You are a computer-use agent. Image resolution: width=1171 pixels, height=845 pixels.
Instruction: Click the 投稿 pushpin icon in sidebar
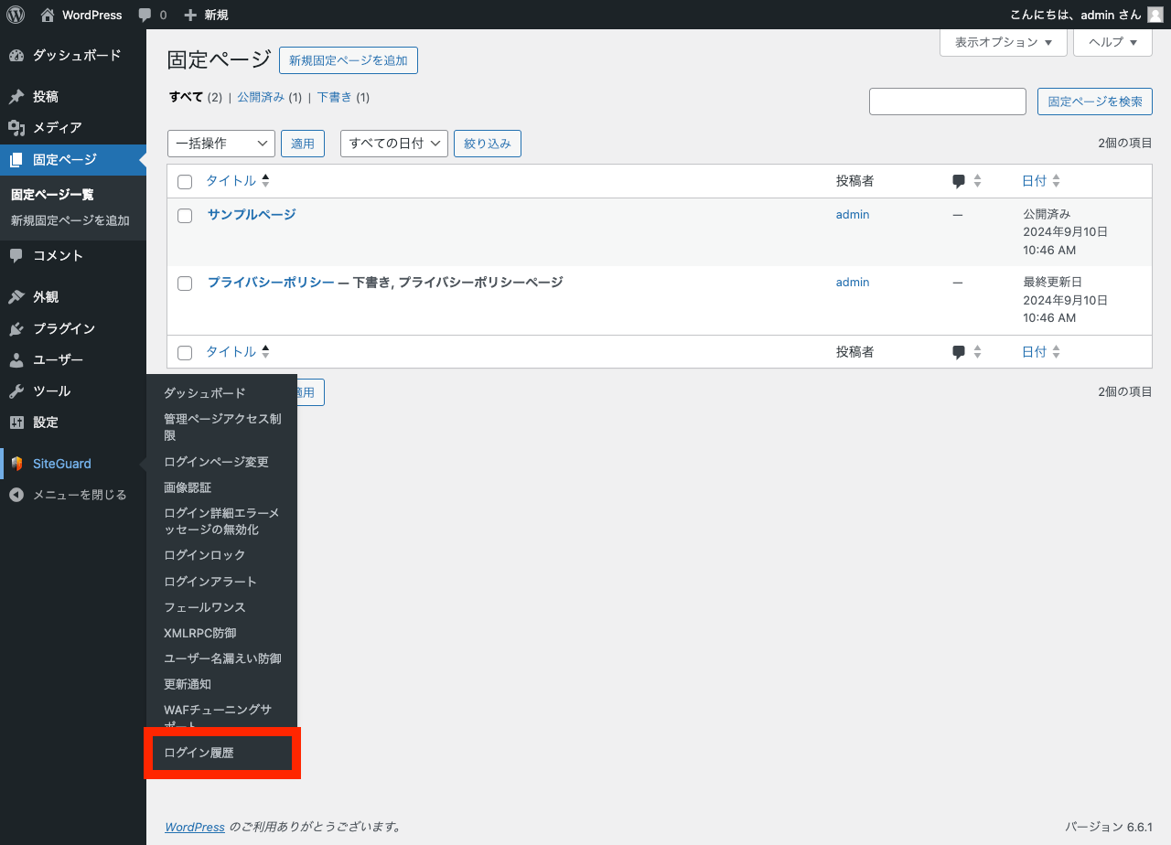[16, 97]
